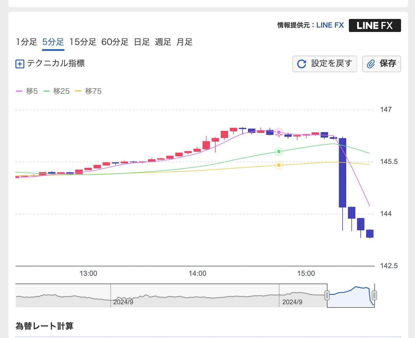Click the highlighted navigator selection window

coord(351,296)
